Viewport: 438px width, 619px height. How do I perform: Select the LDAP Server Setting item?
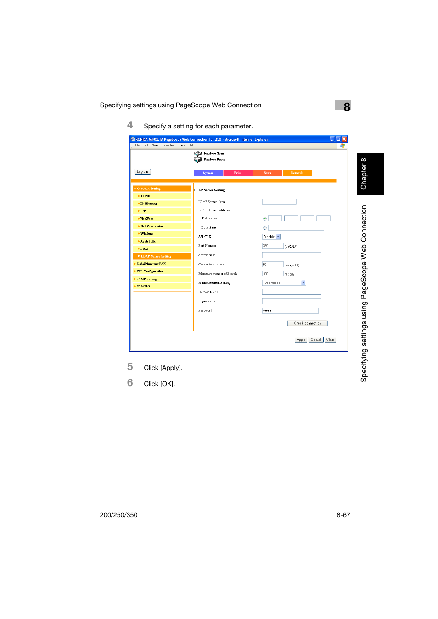pyautogui.click(x=162, y=256)
